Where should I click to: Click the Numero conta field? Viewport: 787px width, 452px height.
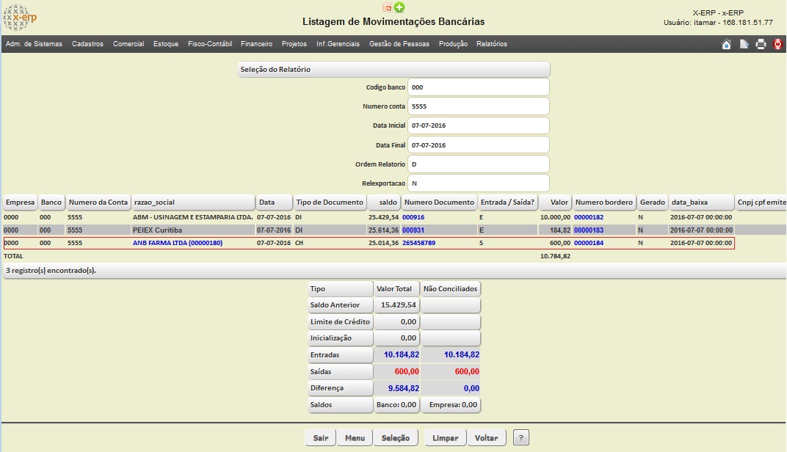[479, 106]
